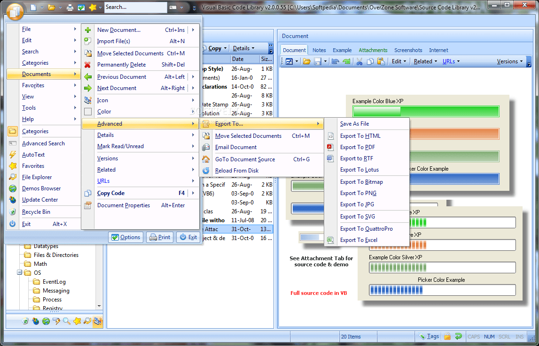Toggle the CAPS indicator in the status bar

click(x=474, y=337)
